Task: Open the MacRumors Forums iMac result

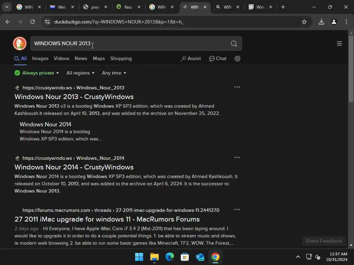Action: (x=107, y=219)
